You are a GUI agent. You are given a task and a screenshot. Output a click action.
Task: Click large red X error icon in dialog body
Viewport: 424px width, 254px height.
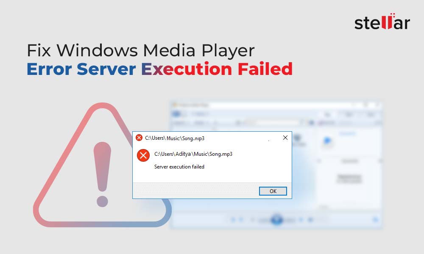click(143, 155)
